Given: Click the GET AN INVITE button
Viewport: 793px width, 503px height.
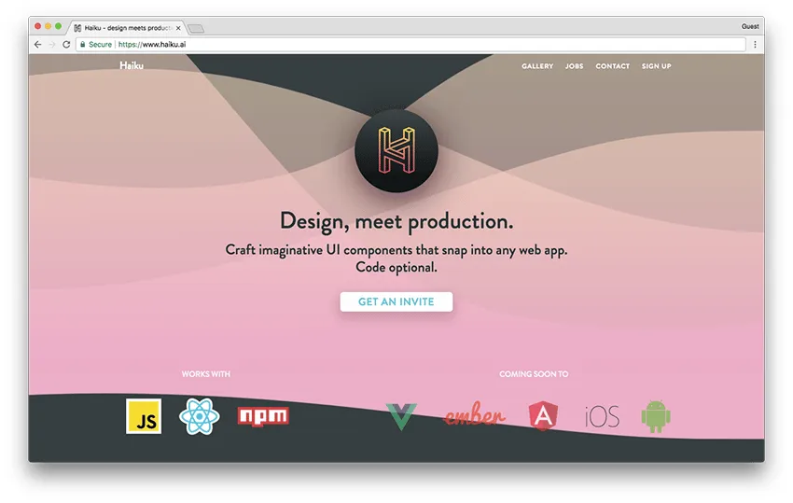Looking at the screenshot, I should (x=396, y=301).
